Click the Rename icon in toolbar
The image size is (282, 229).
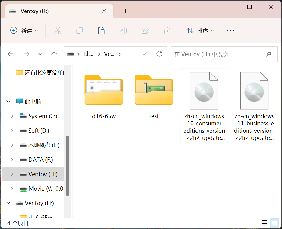(123, 31)
